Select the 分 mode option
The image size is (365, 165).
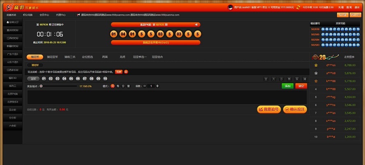point(123,86)
